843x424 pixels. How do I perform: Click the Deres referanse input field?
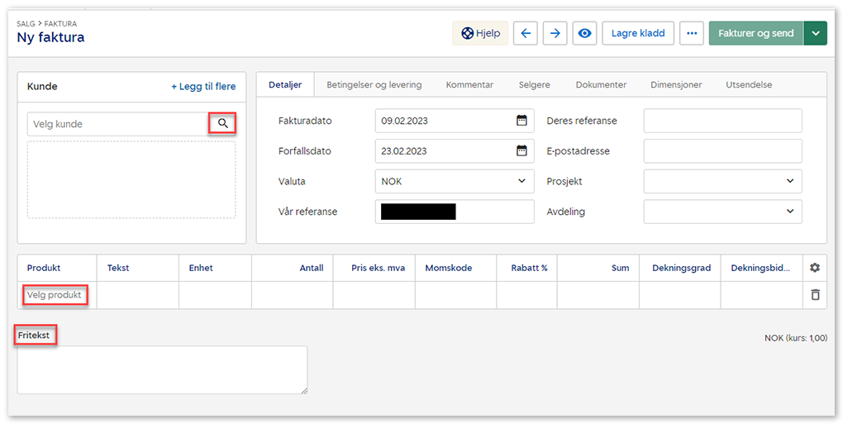pyautogui.click(x=722, y=121)
